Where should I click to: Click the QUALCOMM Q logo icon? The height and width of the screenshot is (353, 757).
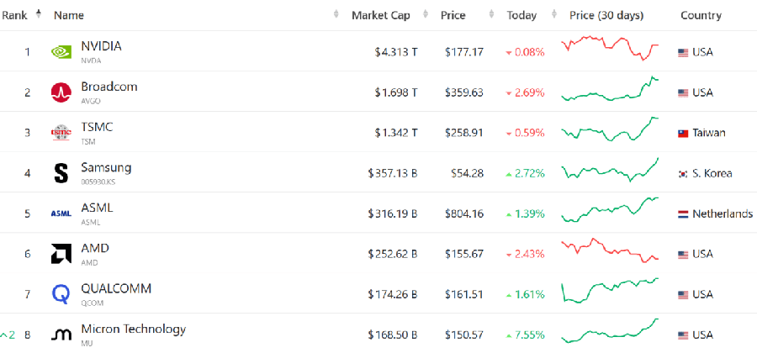click(x=61, y=294)
